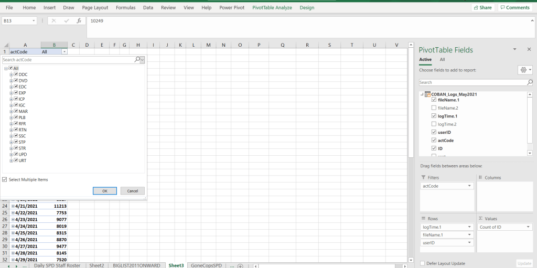Click into the Search actCode input field
The width and height of the screenshot is (537, 268).
click(x=67, y=60)
